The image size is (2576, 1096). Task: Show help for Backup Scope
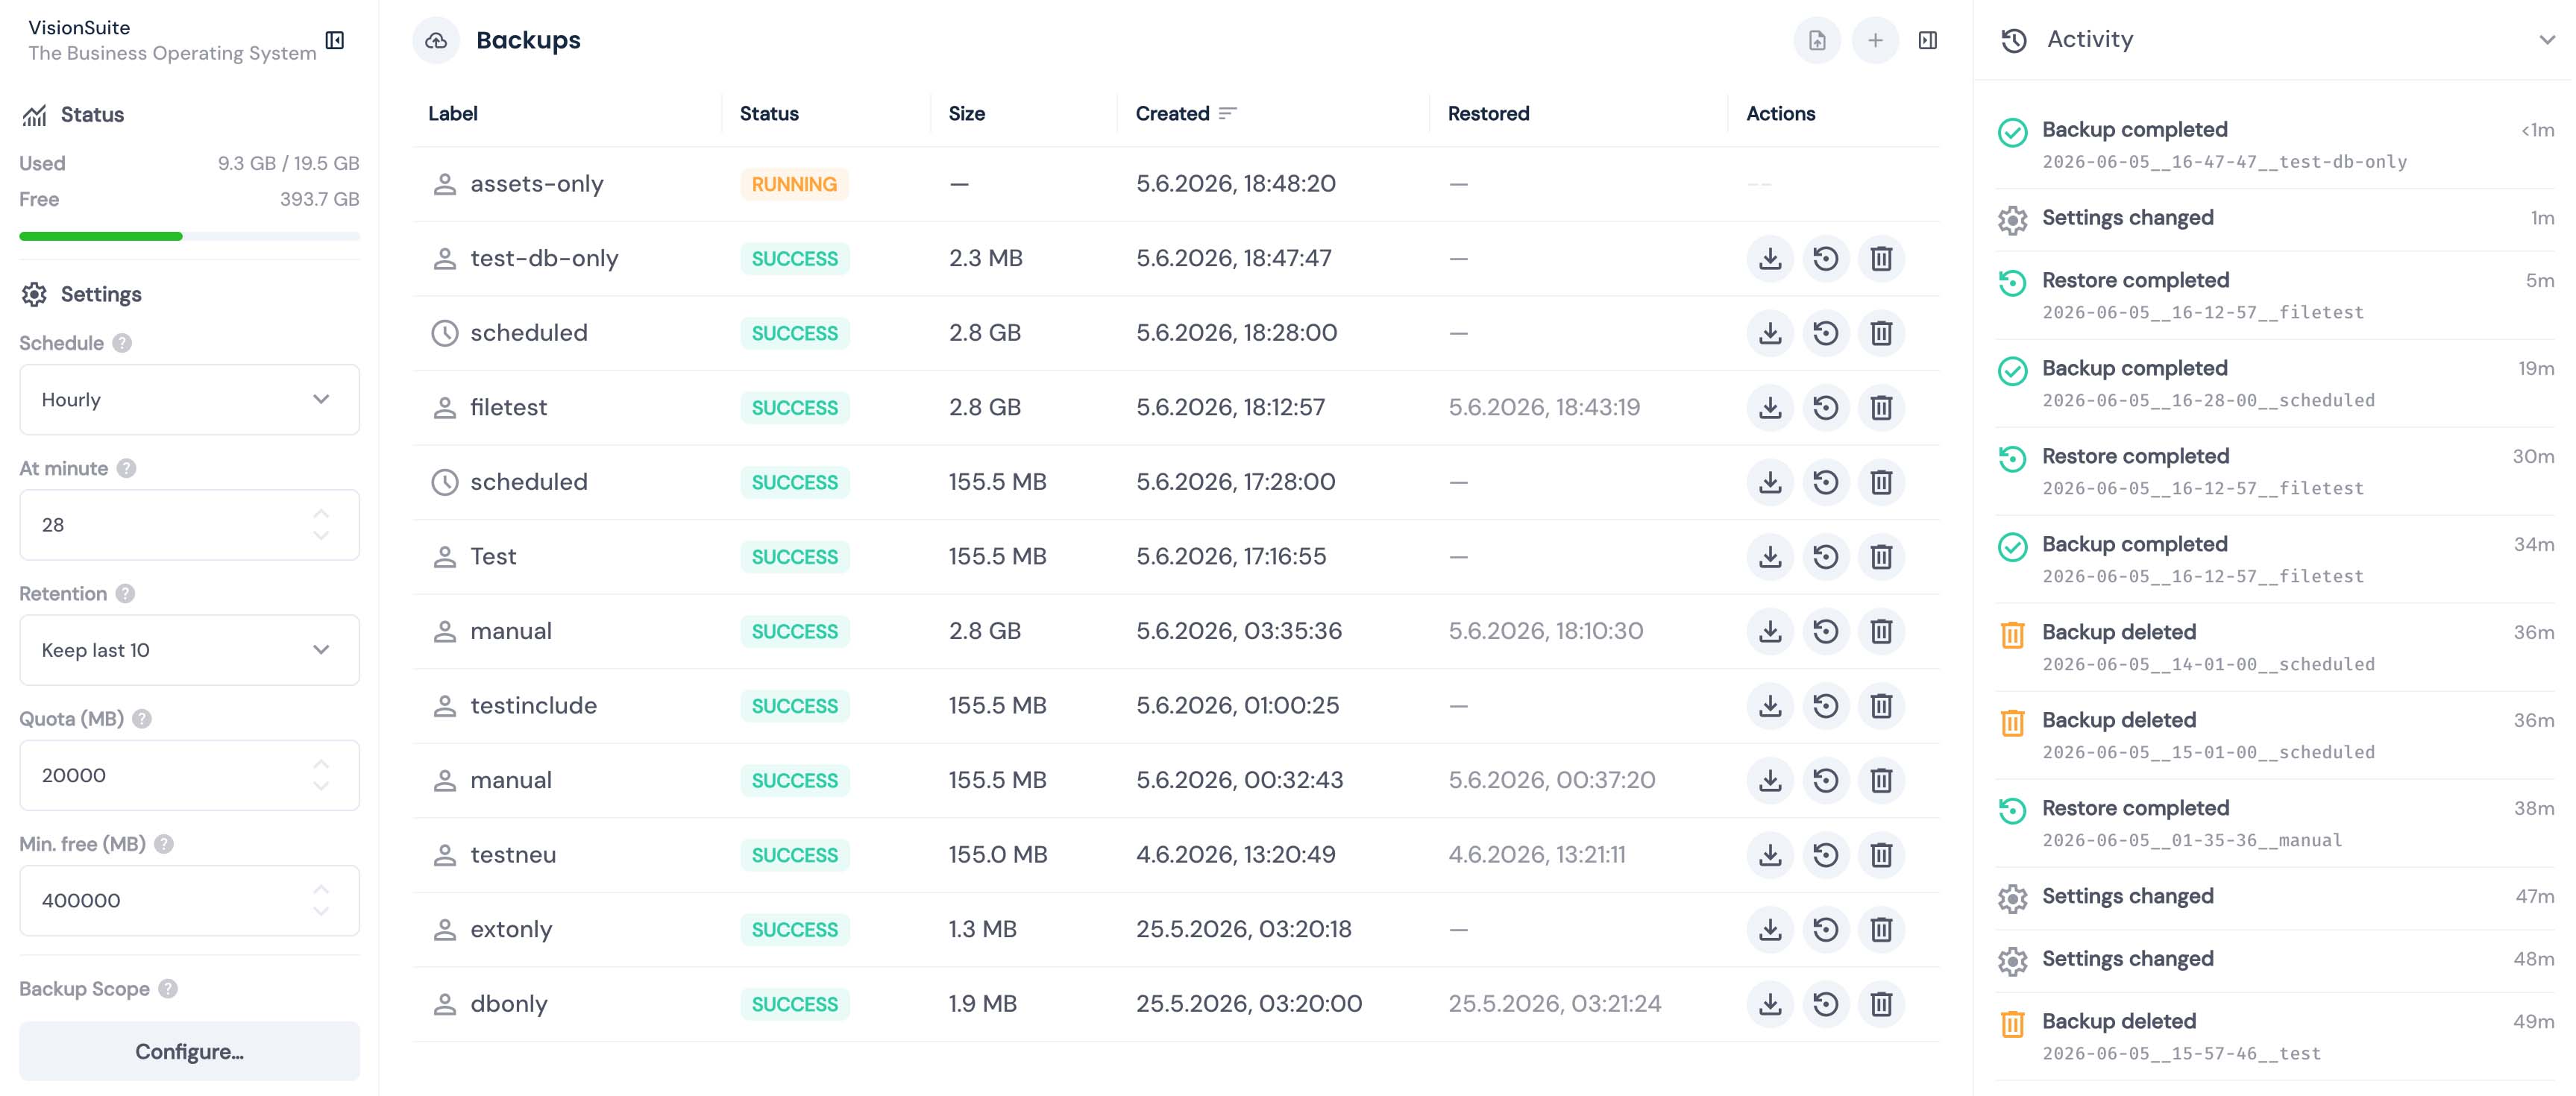click(168, 988)
